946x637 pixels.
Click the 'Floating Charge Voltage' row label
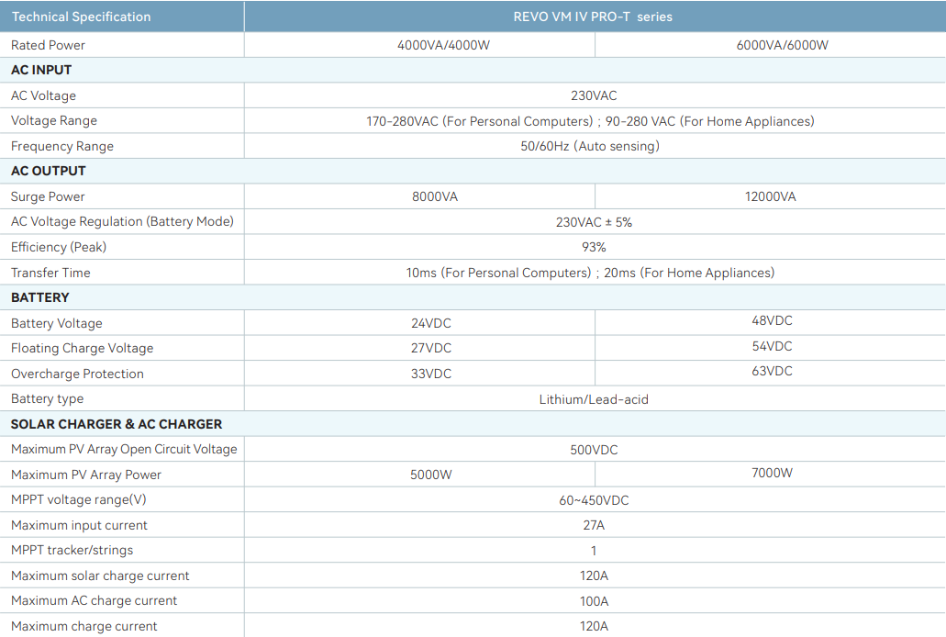pyautogui.click(x=82, y=349)
